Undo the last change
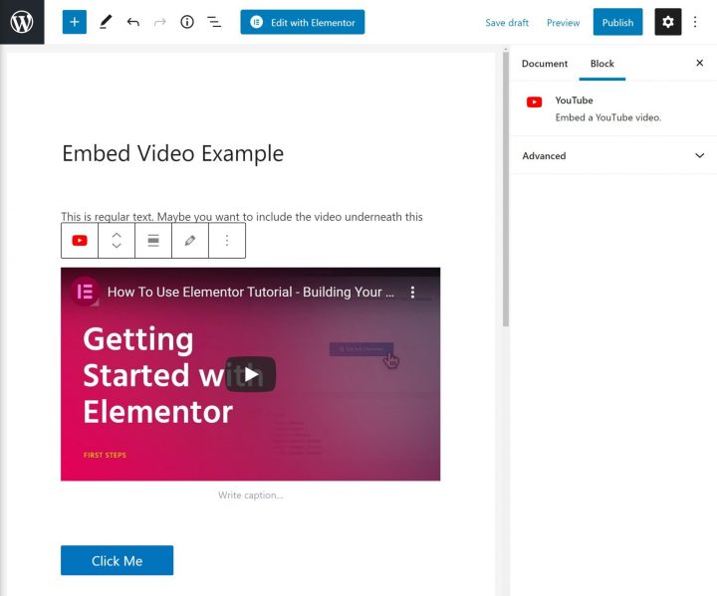 click(133, 22)
